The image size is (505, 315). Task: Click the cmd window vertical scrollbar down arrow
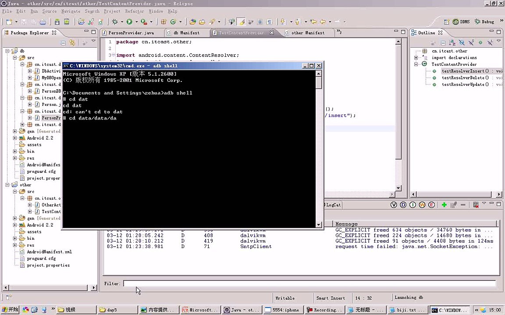pyautogui.click(x=319, y=225)
